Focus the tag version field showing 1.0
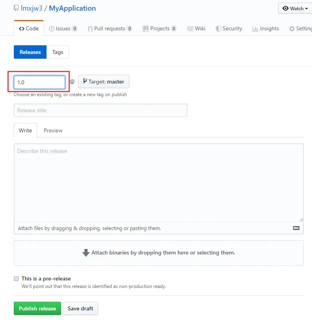This screenshot has height=323, width=312. [x=39, y=82]
